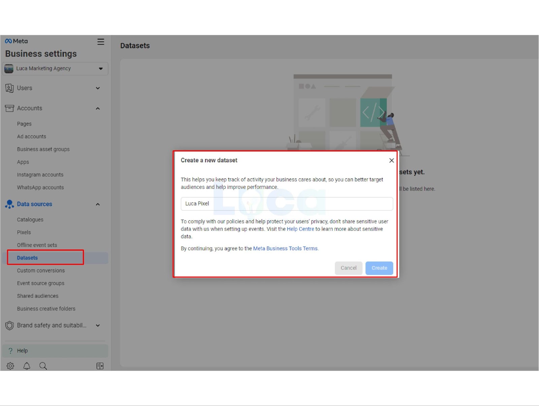
Task: Click Brand safety and suitability label
Action: (52, 325)
